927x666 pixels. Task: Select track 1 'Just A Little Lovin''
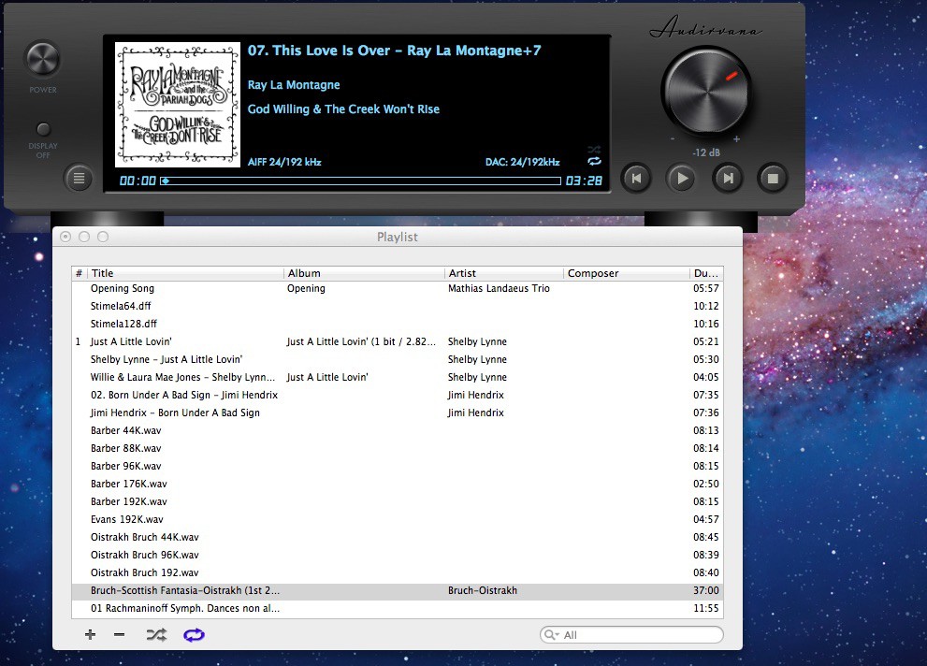pos(398,341)
